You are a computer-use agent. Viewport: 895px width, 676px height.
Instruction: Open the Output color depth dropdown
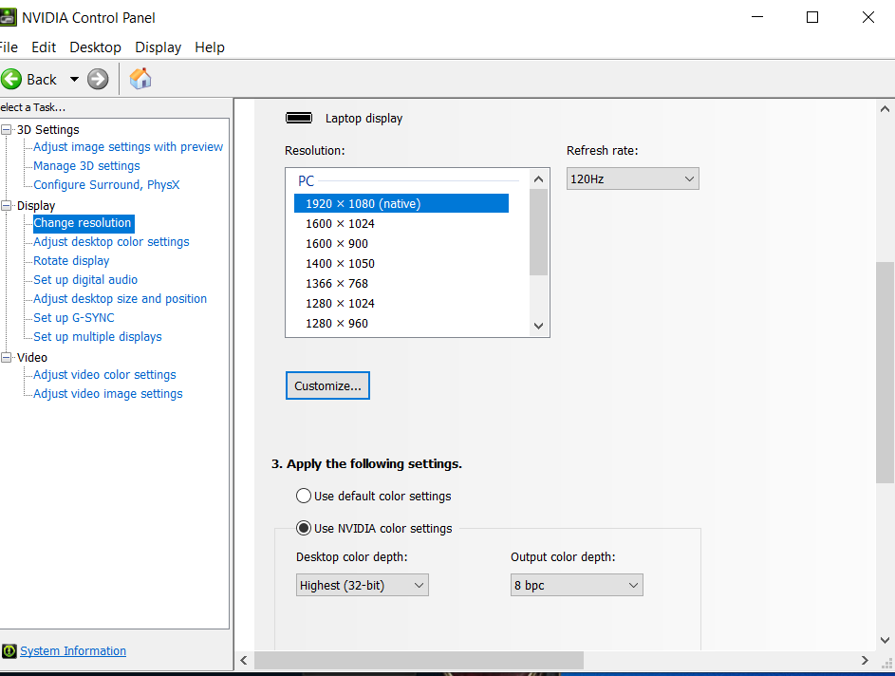click(576, 585)
